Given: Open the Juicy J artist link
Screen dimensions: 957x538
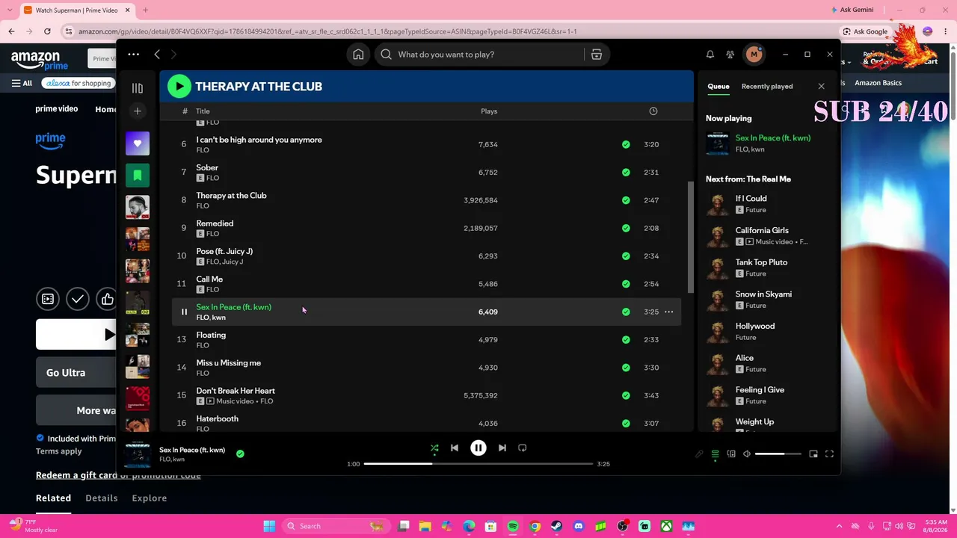Looking at the screenshot, I should click(x=233, y=262).
